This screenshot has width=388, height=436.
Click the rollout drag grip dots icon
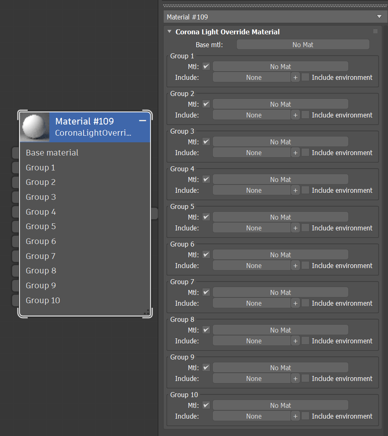(375, 31)
